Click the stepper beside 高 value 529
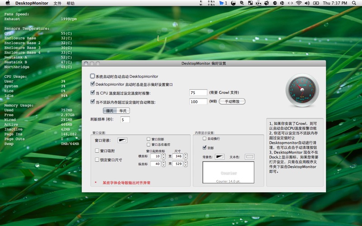362x226 pixels. coord(186,164)
